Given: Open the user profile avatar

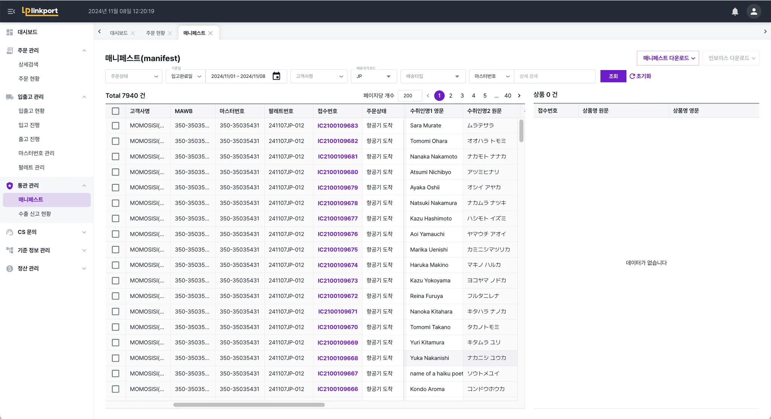Looking at the screenshot, I should coord(754,11).
